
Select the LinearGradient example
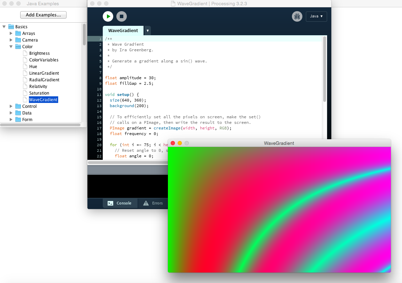[x=44, y=73]
